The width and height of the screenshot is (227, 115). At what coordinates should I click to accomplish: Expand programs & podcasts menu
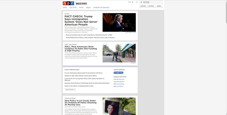101,7
